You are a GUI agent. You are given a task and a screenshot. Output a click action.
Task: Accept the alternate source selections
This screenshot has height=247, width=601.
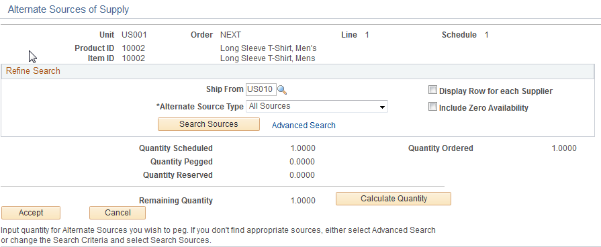pos(31,213)
